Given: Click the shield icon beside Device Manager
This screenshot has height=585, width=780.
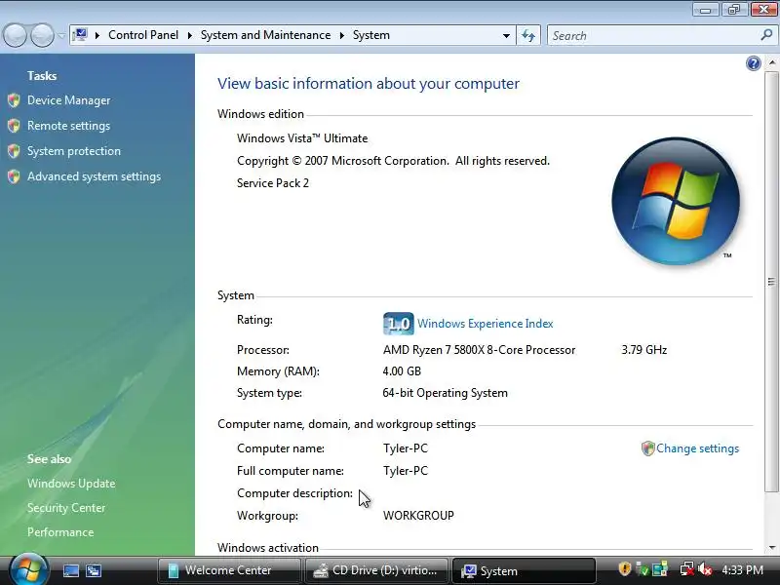Looking at the screenshot, I should 14,100.
